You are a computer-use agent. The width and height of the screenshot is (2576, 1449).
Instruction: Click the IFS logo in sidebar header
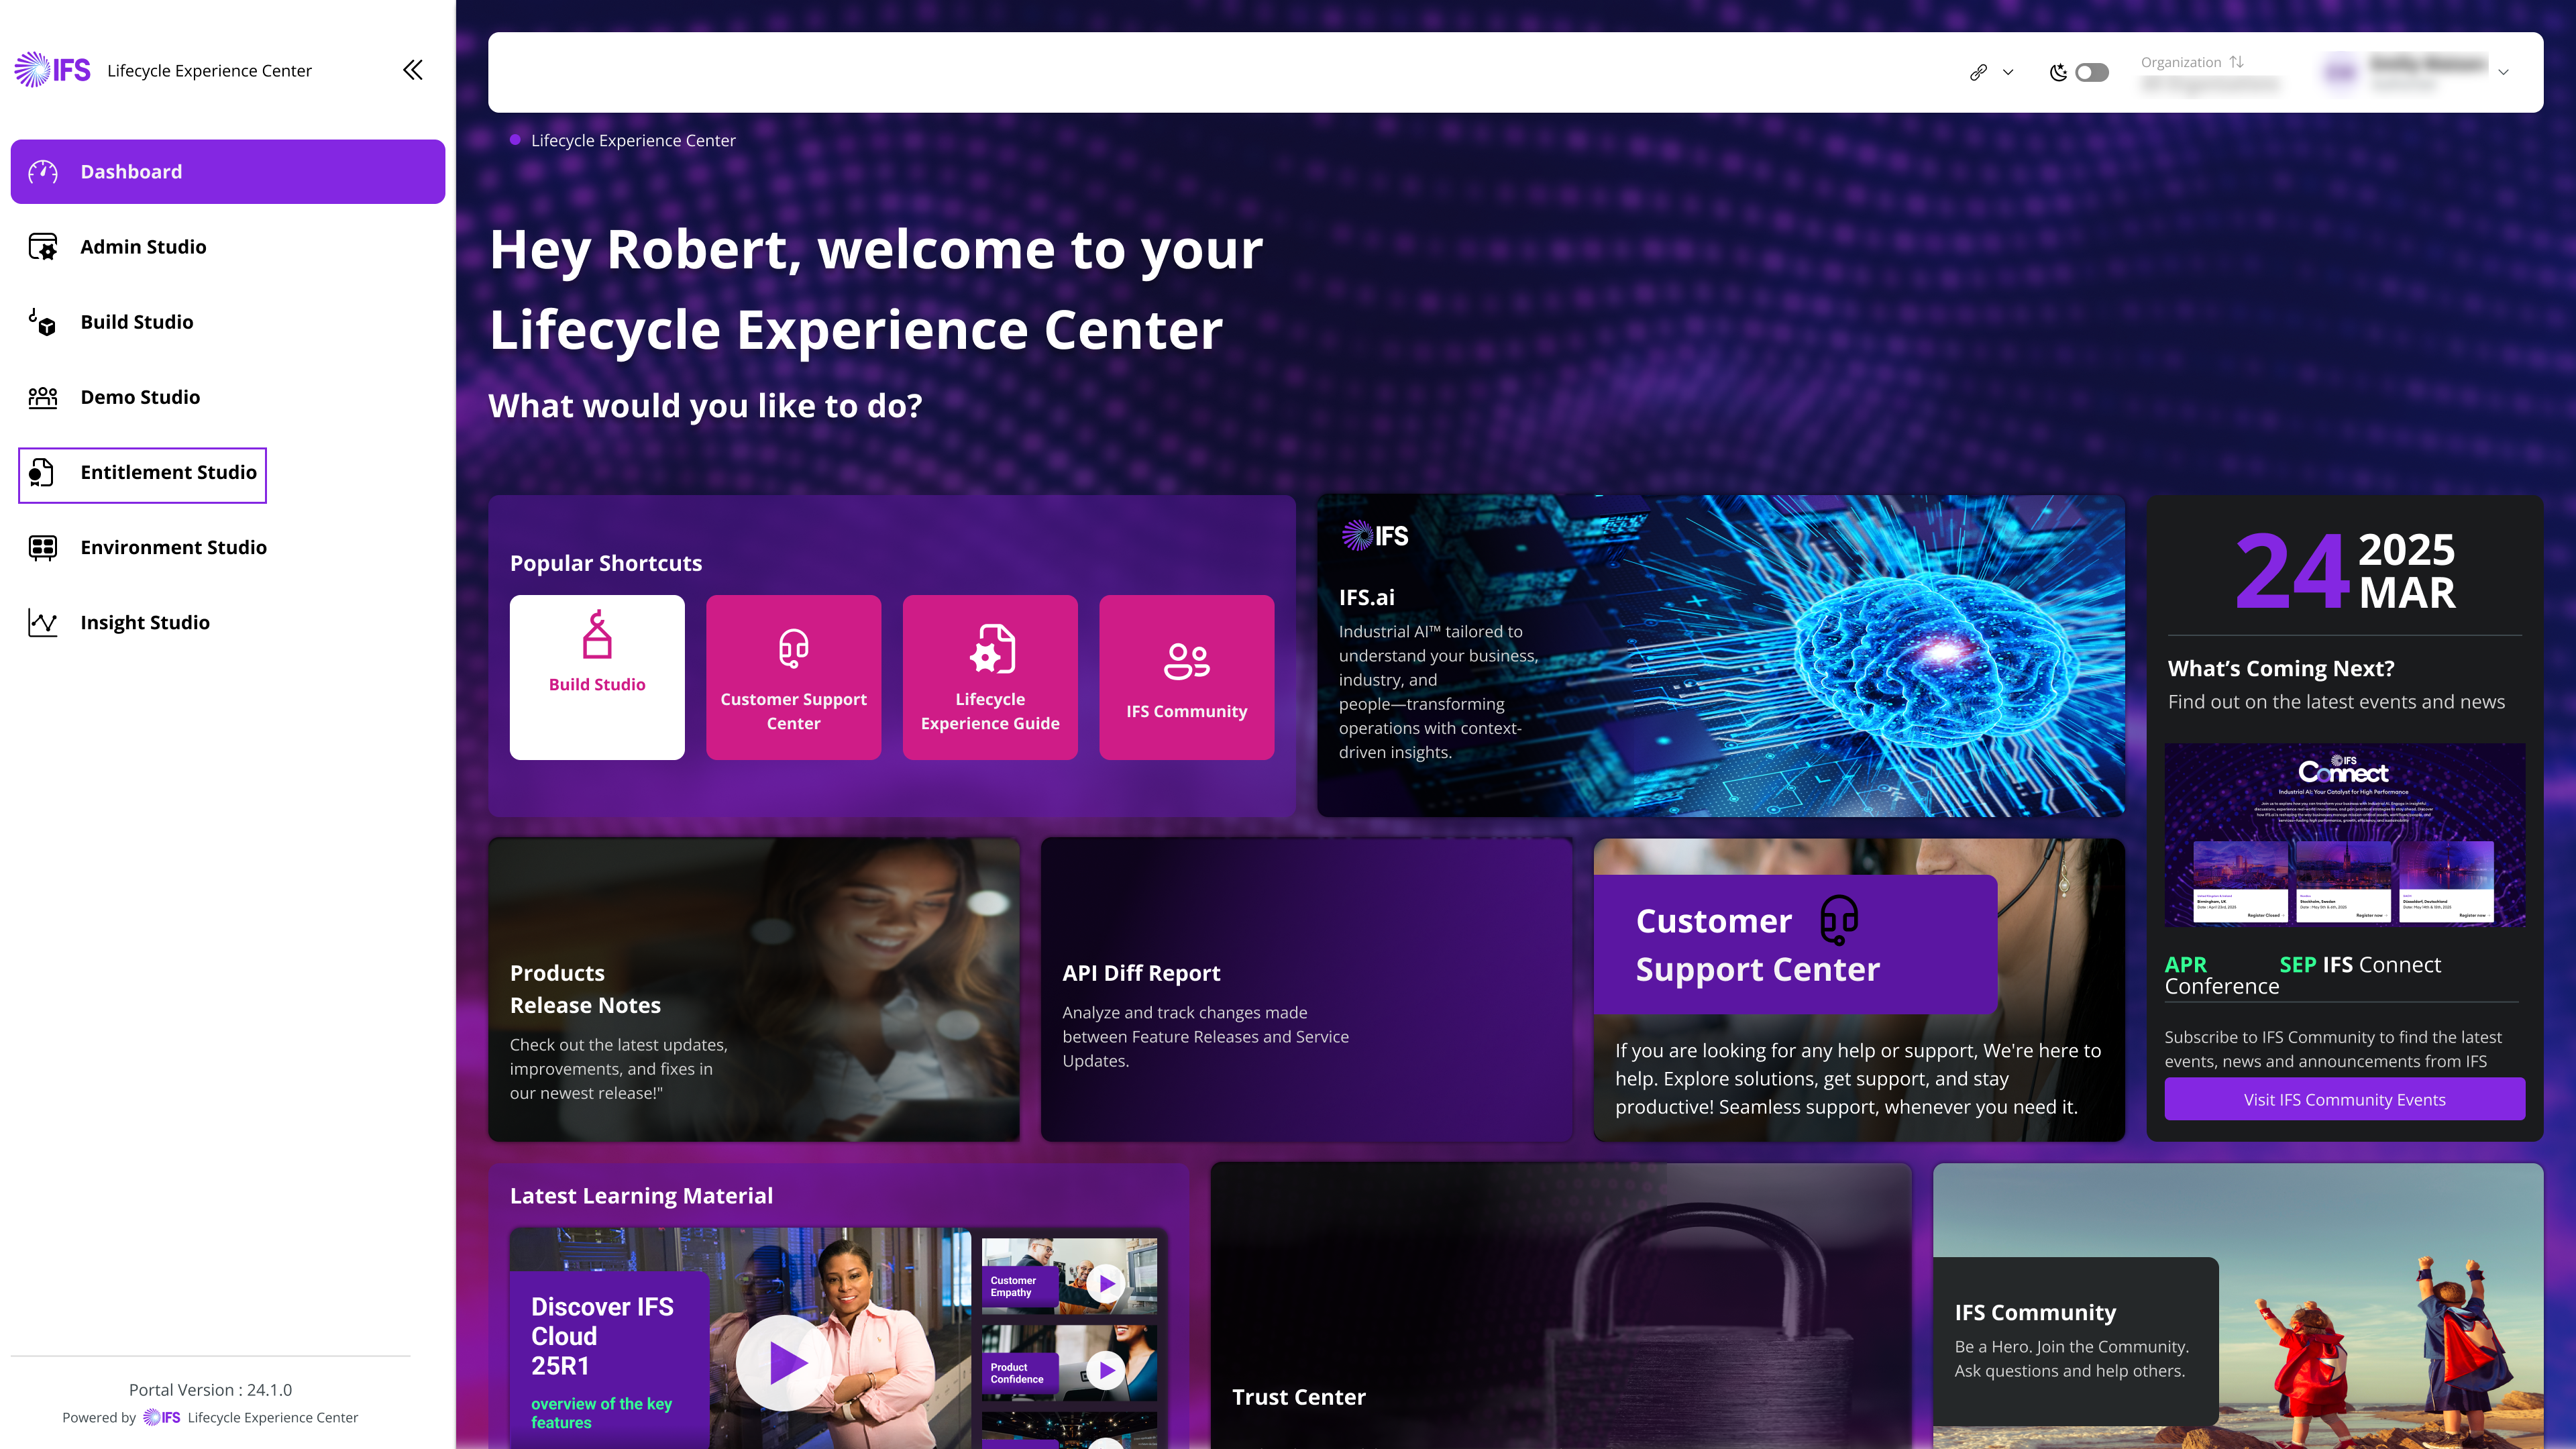pos(52,70)
